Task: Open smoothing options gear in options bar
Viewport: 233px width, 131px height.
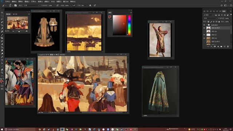Action: tap(90, 5)
